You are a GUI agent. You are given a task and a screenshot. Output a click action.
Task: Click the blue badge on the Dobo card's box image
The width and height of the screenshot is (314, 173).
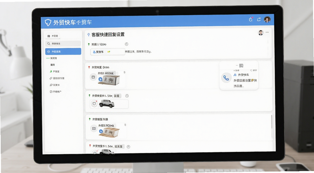point(100,79)
